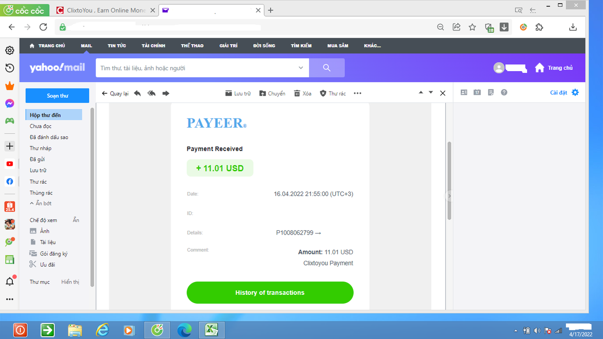603x339 pixels.
Task: Go to Trang chủ home in Yahoo Mail header
Action: click(554, 68)
